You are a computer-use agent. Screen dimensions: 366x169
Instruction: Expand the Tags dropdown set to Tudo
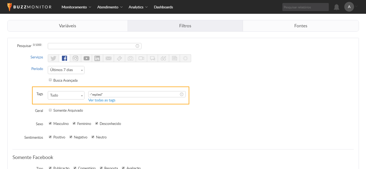66,95
